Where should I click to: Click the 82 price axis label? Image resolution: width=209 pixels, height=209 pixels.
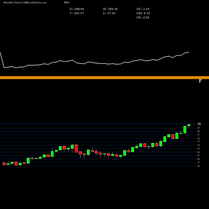199,138
